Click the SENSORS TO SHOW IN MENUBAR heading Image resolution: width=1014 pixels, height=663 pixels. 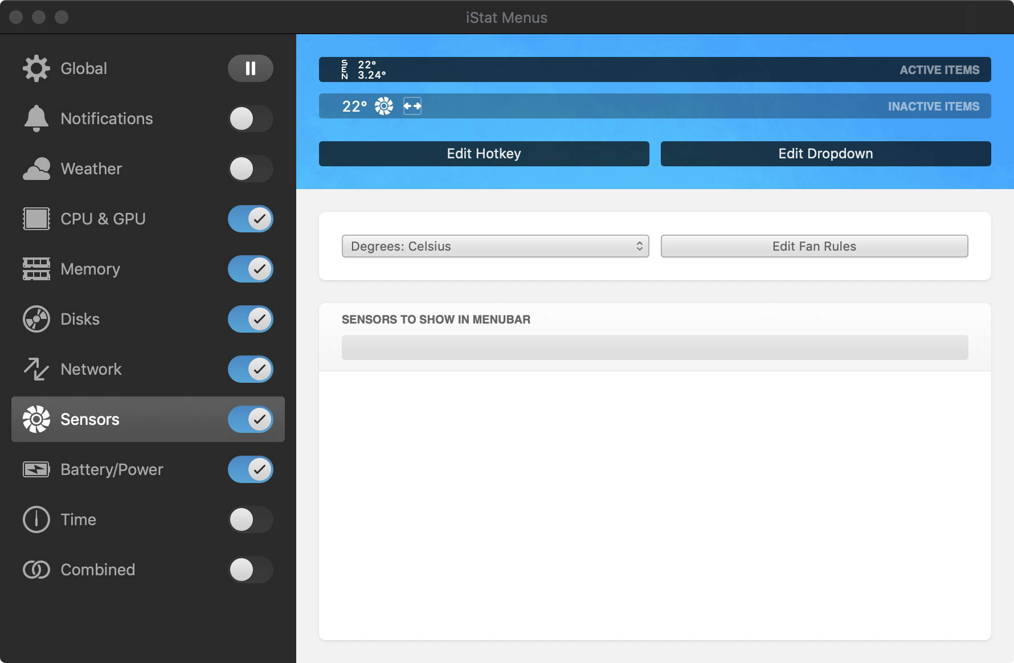click(x=436, y=320)
